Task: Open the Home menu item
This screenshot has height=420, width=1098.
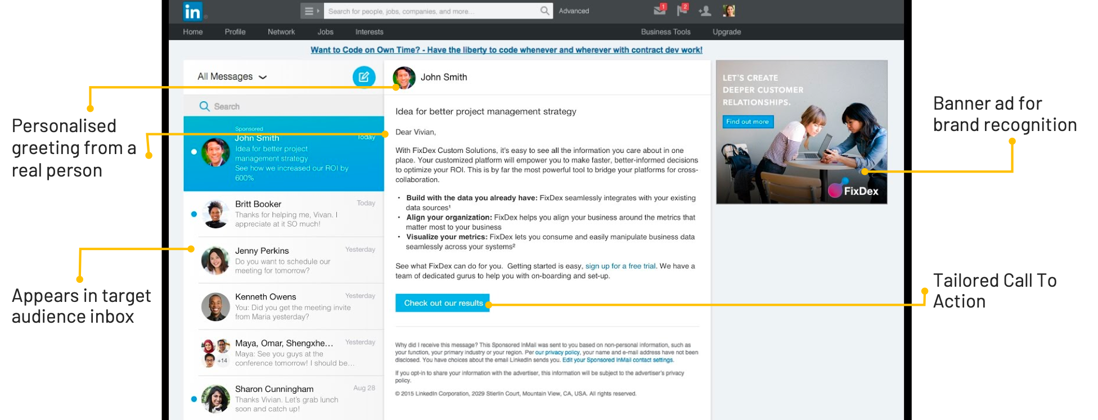Action: (193, 32)
